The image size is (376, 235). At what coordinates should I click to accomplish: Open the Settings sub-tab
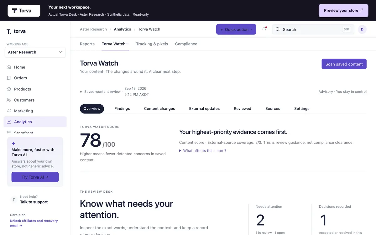[x=302, y=108]
